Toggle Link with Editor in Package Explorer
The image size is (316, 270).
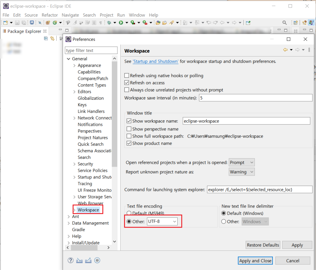52,39
